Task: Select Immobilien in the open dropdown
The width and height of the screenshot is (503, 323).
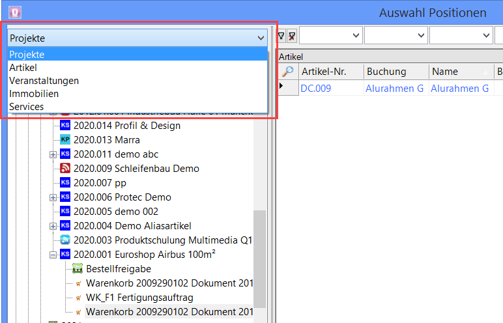Action: (34, 94)
